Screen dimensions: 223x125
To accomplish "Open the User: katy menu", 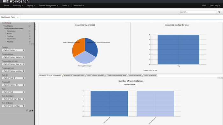I will point(215,5).
